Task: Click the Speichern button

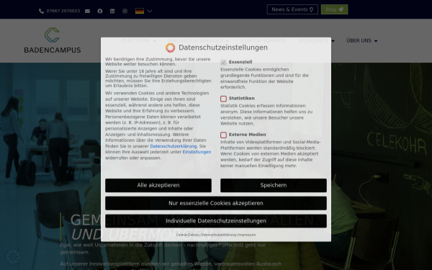Action: coord(274,185)
